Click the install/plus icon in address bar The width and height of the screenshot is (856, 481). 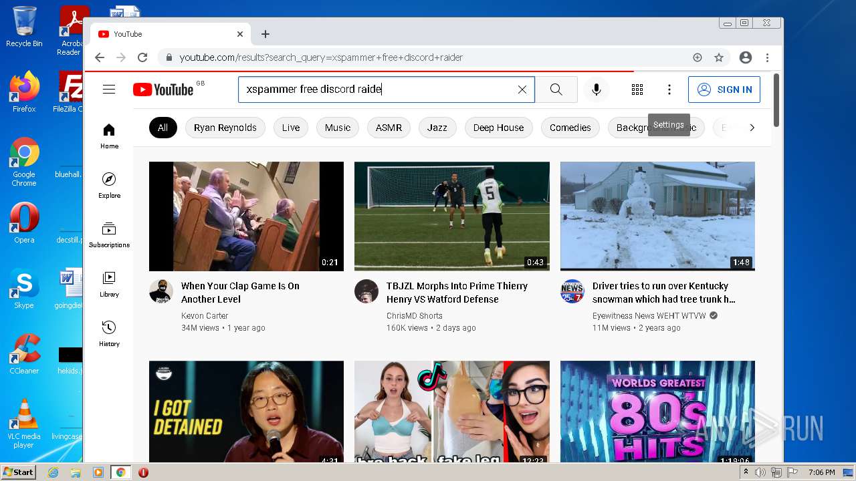coord(698,57)
